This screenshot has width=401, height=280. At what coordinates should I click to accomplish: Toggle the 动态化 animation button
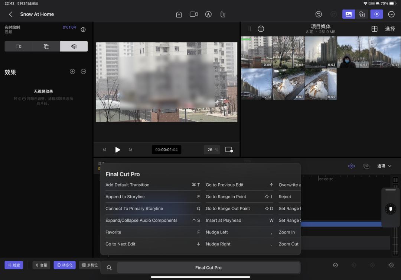(65, 265)
